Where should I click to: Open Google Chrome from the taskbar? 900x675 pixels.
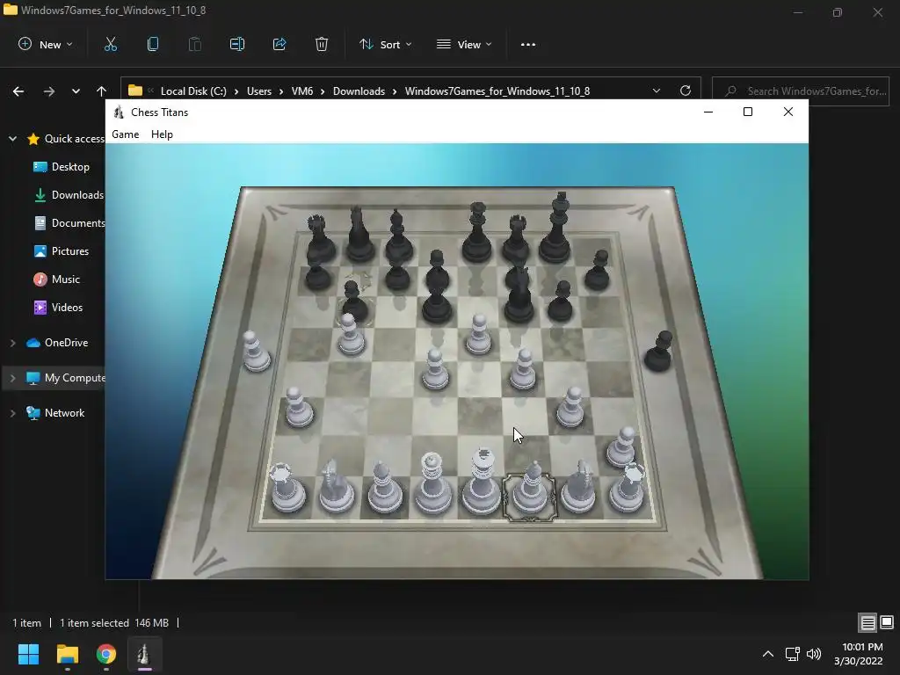pyautogui.click(x=105, y=654)
